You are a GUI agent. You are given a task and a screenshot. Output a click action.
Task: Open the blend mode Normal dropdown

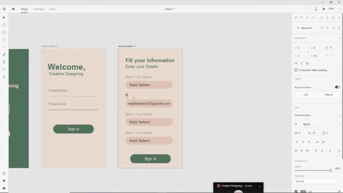[x=317, y=181]
